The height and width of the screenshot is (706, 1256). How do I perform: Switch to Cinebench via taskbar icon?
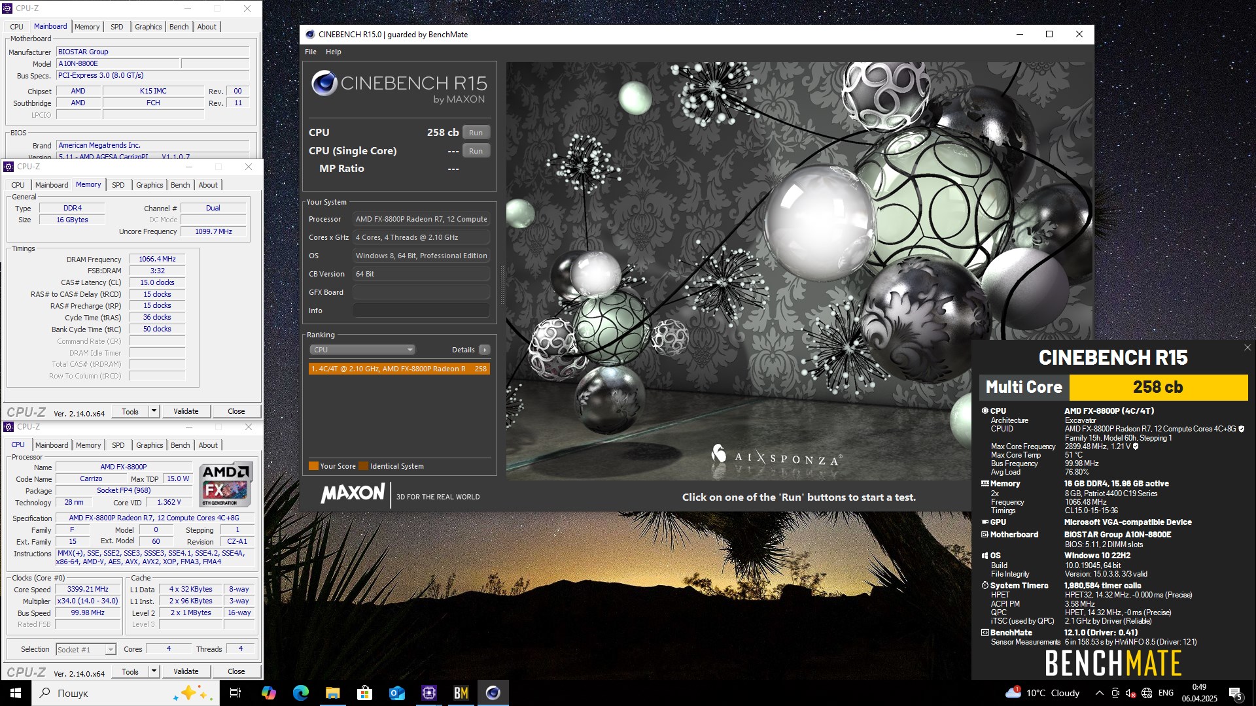click(x=493, y=693)
